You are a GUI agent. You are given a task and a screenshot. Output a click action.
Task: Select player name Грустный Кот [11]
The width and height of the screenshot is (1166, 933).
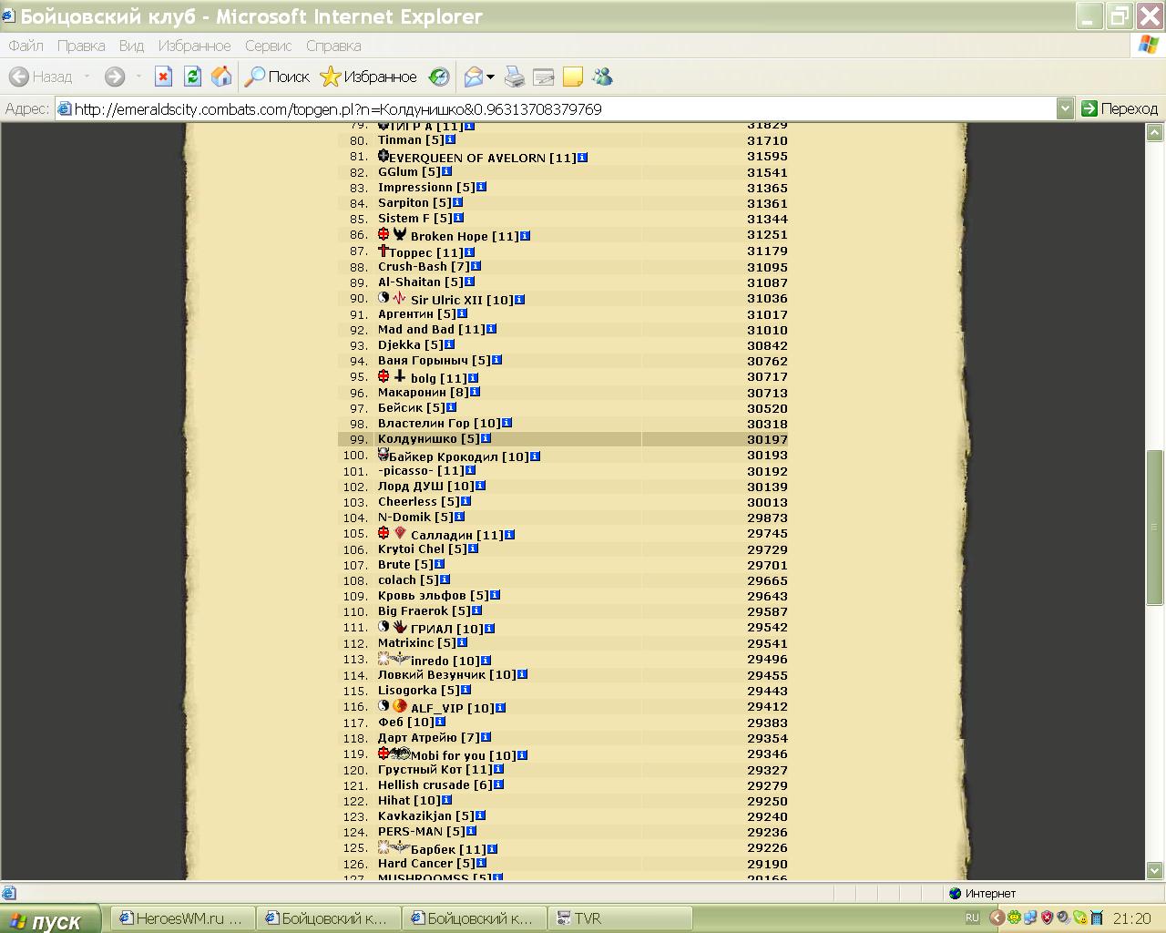pos(435,770)
